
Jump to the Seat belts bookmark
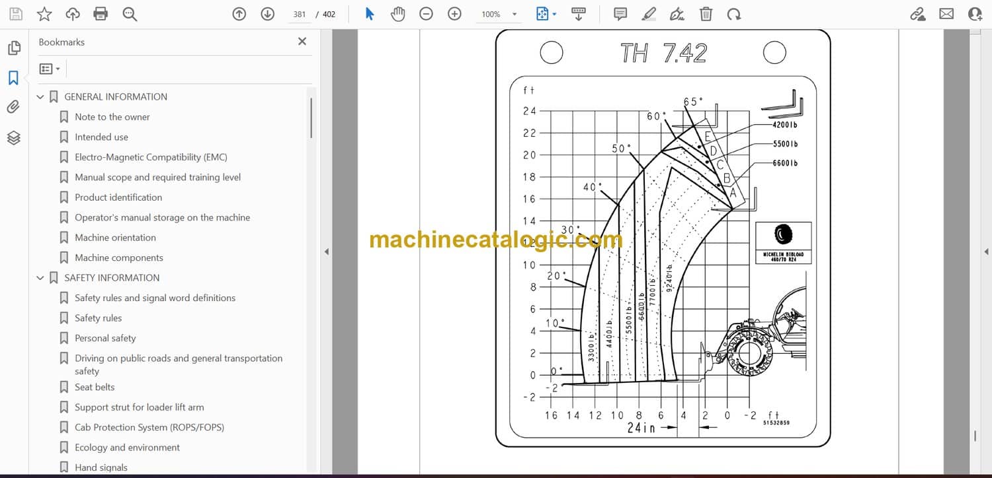click(x=95, y=387)
